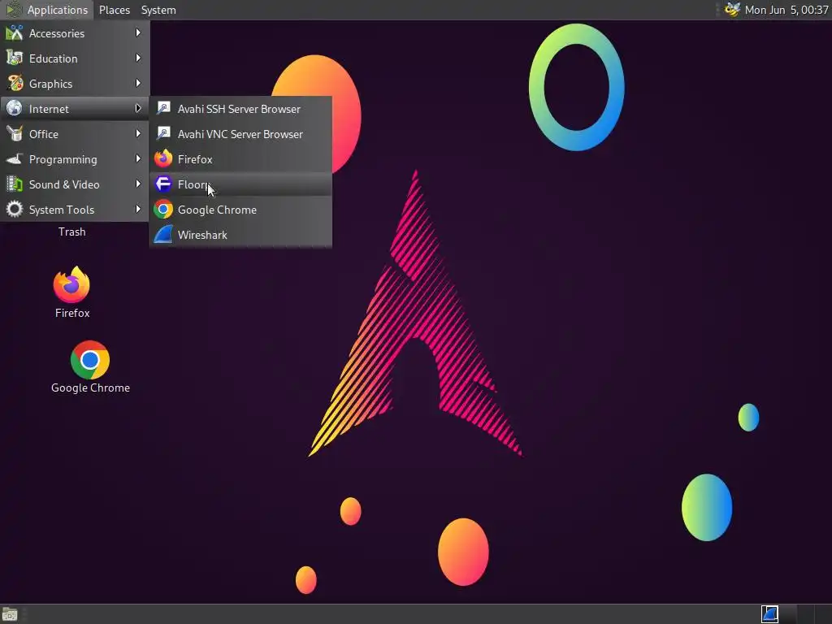Click Firefox icon in Internet submenu
832x624 pixels.
coord(163,158)
